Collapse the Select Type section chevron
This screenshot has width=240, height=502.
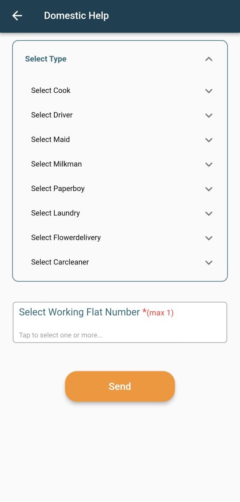(209, 59)
